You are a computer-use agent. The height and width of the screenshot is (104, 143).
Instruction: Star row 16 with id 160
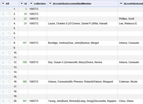click(3, 82)
